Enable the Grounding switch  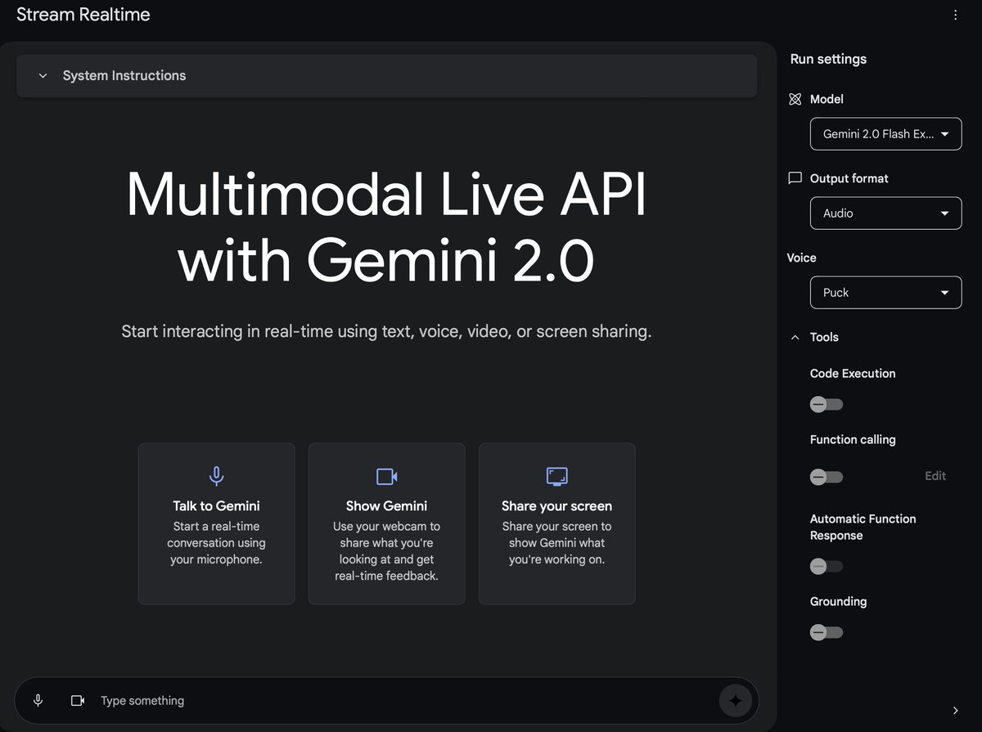pyautogui.click(x=826, y=632)
